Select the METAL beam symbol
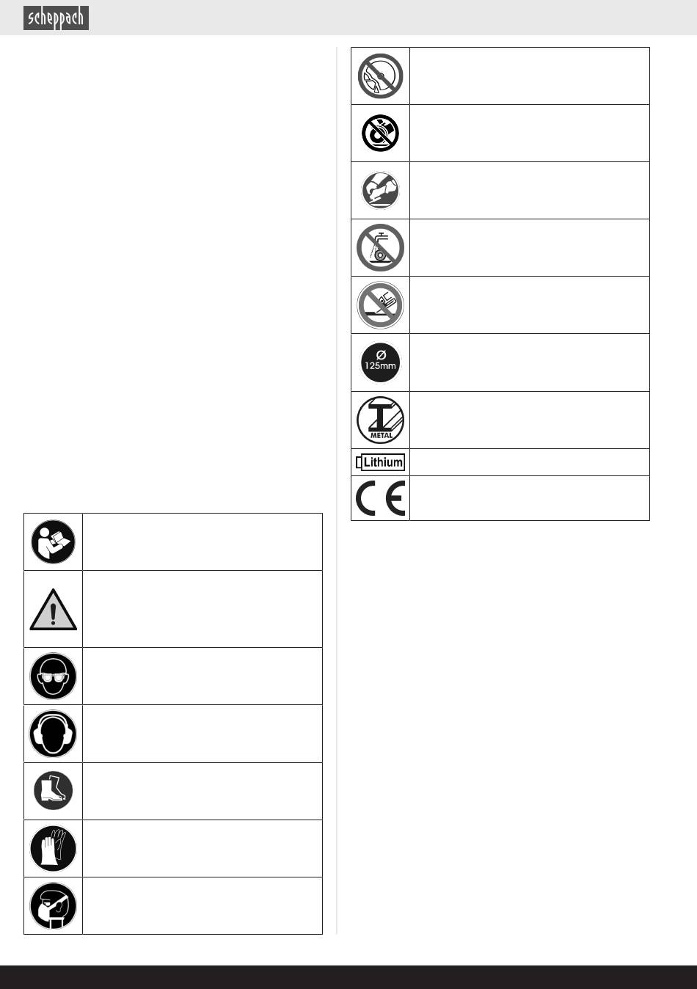 coord(380,420)
